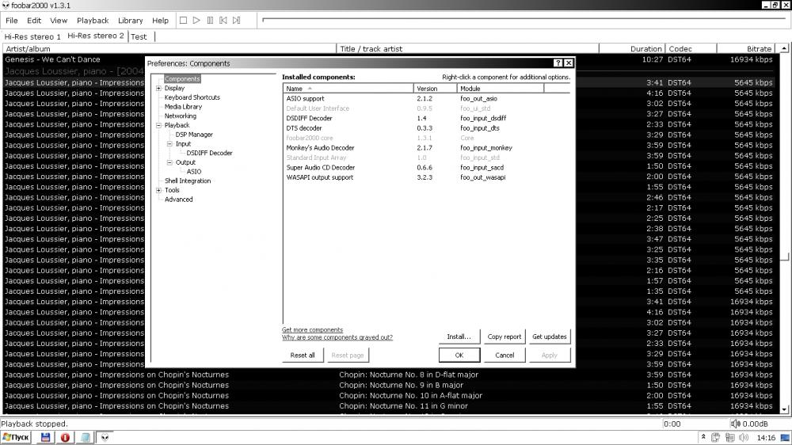Open the Get more components link

coord(312,330)
